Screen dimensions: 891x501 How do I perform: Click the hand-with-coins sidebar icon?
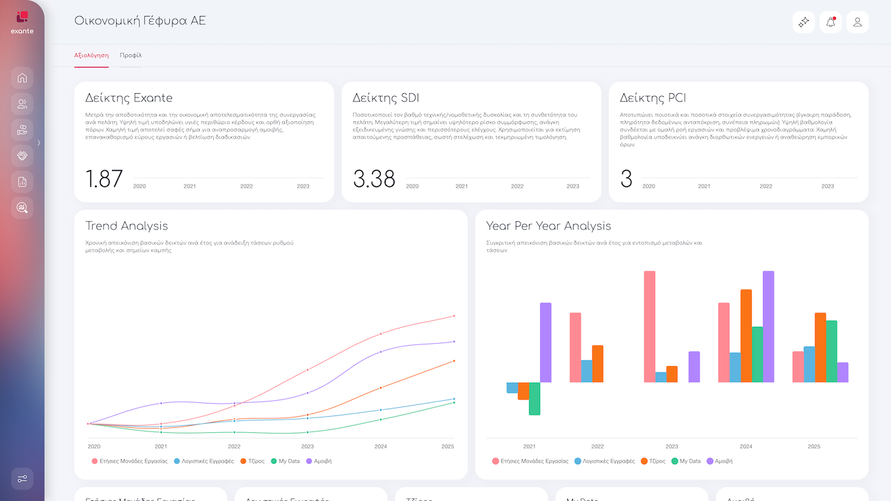[22, 130]
